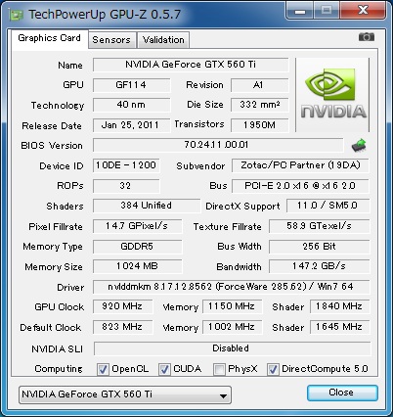This screenshot has width=393, height=417.
Task: Click the BIOS save chip icon
Action: (x=359, y=146)
